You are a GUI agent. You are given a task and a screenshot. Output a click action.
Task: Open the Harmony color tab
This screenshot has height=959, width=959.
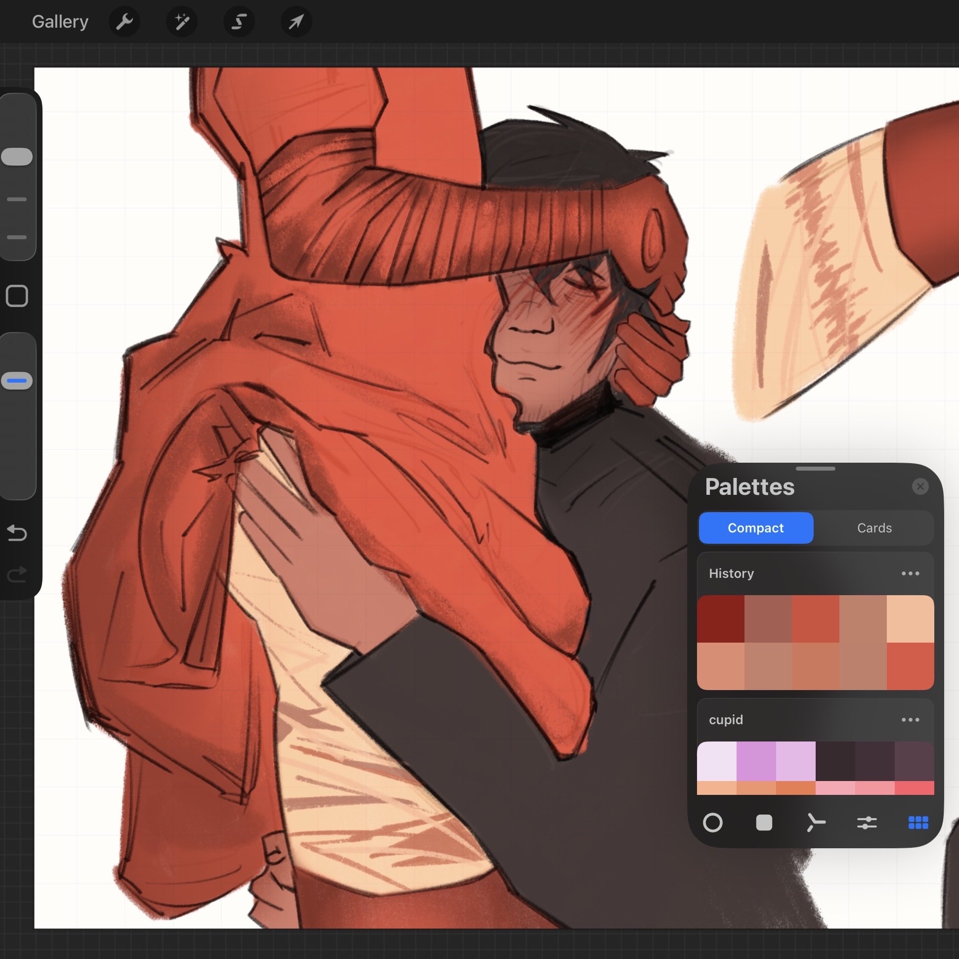(x=816, y=823)
